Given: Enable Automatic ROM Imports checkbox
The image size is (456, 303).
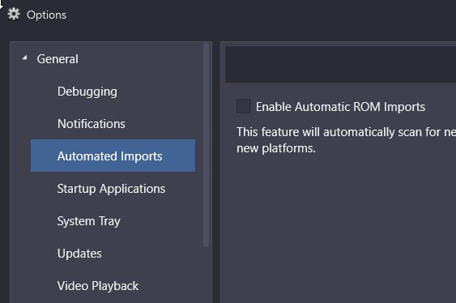Looking at the screenshot, I should [x=244, y=106].
